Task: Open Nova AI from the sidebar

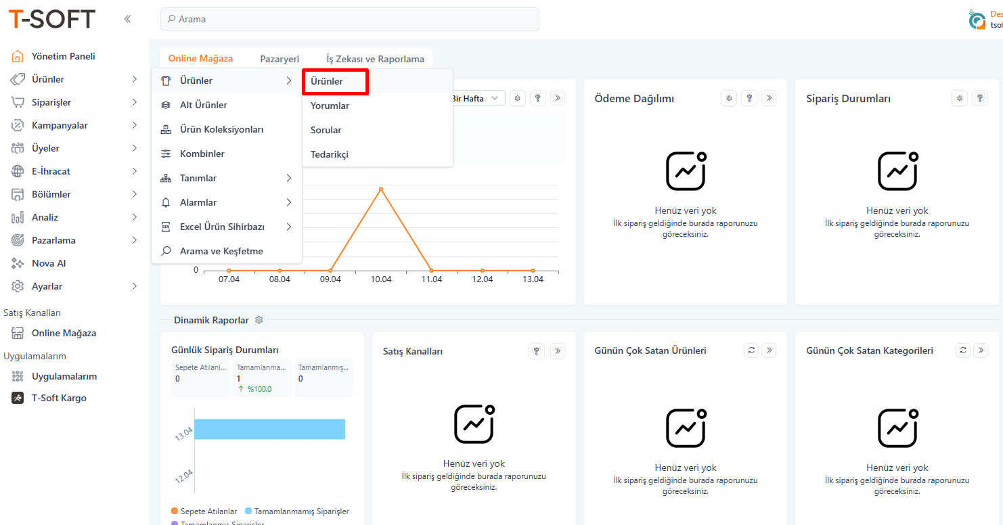Action: click(49, 263)
